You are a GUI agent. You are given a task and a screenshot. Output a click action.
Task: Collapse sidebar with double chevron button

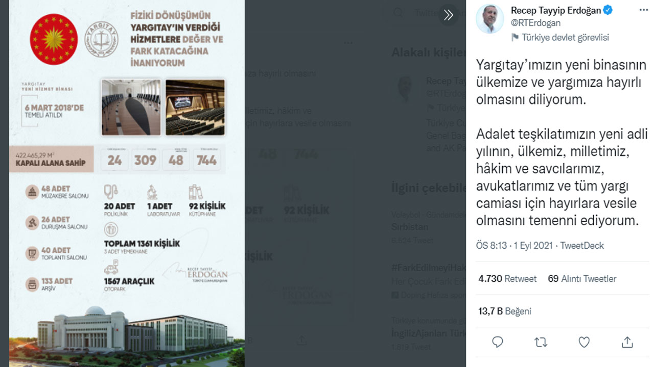448,15
